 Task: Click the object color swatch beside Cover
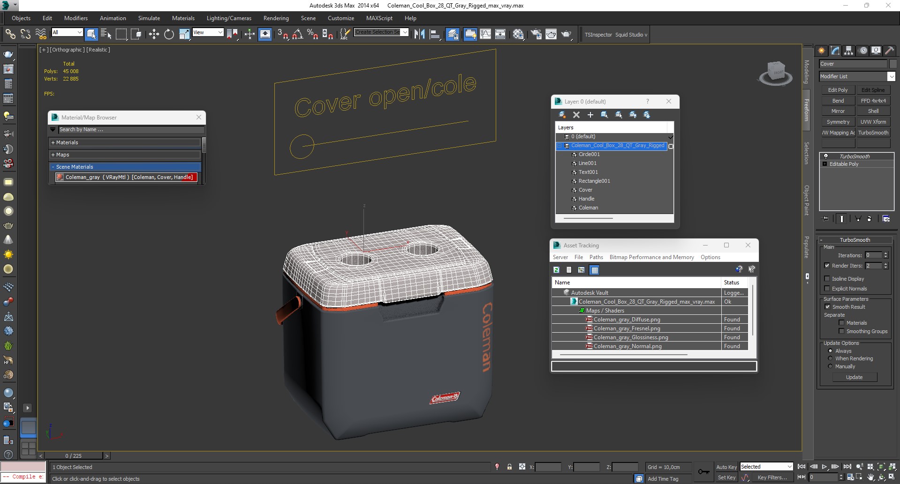pyautogui.click(x=892, y=64)
